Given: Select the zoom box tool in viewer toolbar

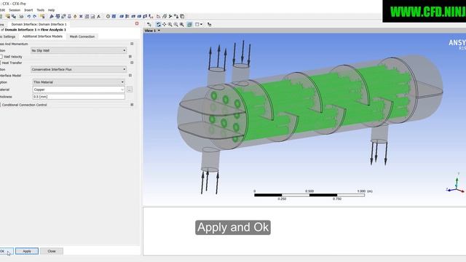Looking at the screenshot, I should coord(176,24).
